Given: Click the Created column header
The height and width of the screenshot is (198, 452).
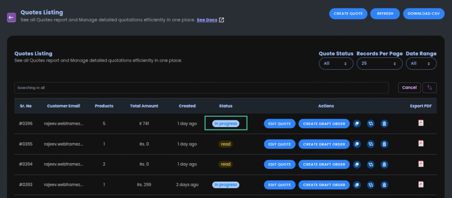Looking at the screenshot, I should pyautogui.click(x=187, y=106).
